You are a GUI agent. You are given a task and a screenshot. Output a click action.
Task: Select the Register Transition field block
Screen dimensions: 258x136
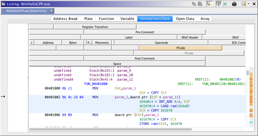point(95,27)
